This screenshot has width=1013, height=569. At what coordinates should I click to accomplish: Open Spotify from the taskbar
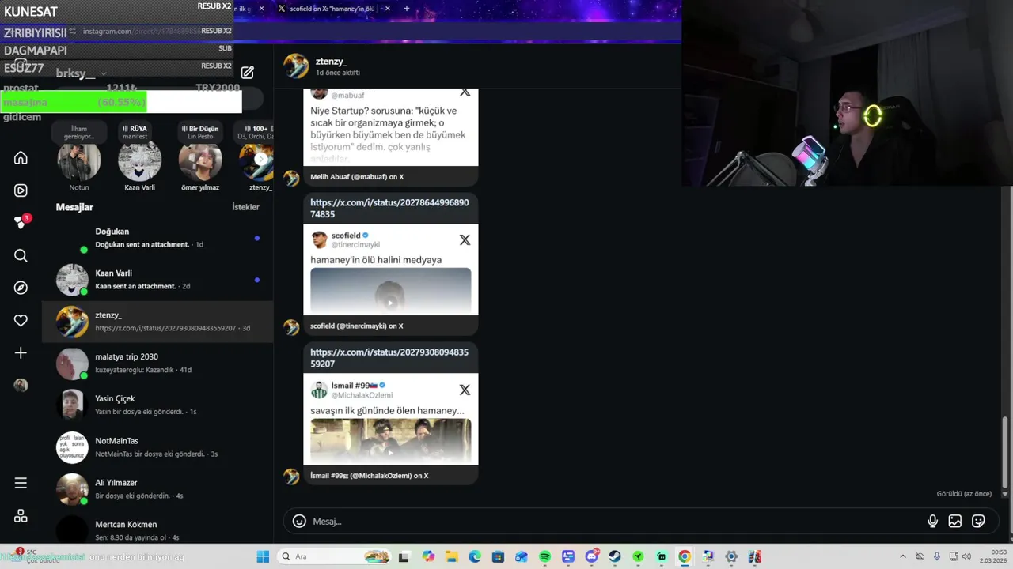point(544,556)
